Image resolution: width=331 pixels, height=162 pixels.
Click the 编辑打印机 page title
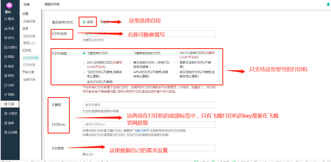52,4
